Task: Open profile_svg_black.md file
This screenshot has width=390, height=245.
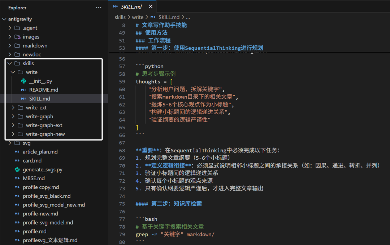Action: tap(47, 196)
